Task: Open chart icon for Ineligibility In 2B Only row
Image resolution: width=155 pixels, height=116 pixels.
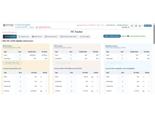Action: [144, 91]
